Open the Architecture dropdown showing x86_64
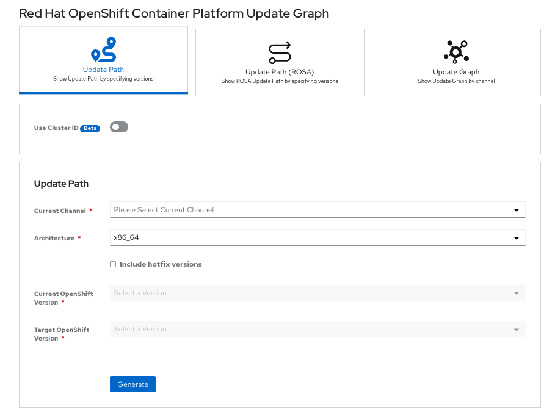 pos(317,237)
